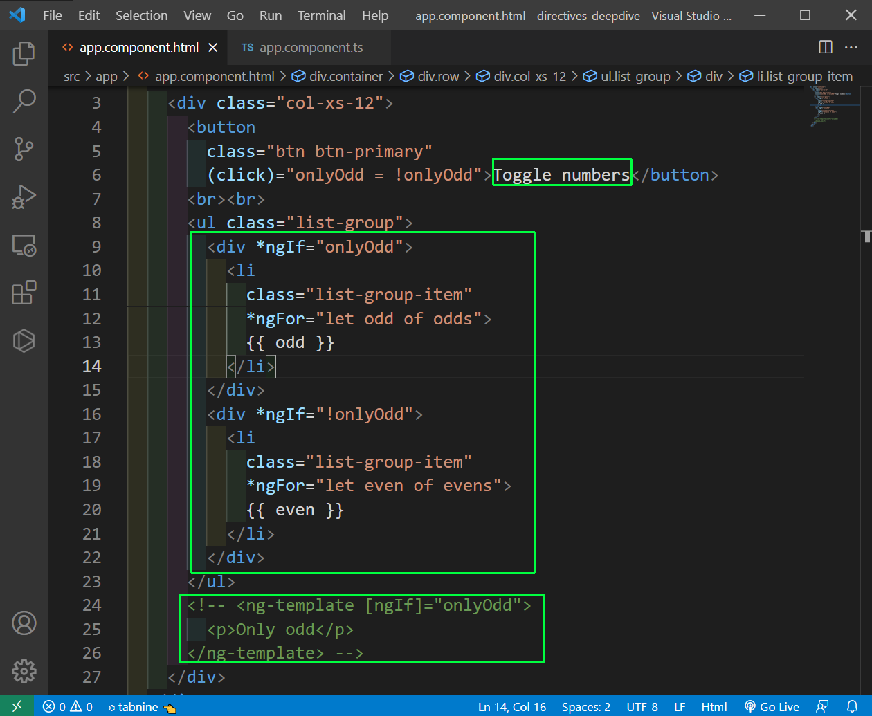This screenshot has height=716, width=872.
Task: Open the feedback icon in status bar
Action: coord(823,706)
